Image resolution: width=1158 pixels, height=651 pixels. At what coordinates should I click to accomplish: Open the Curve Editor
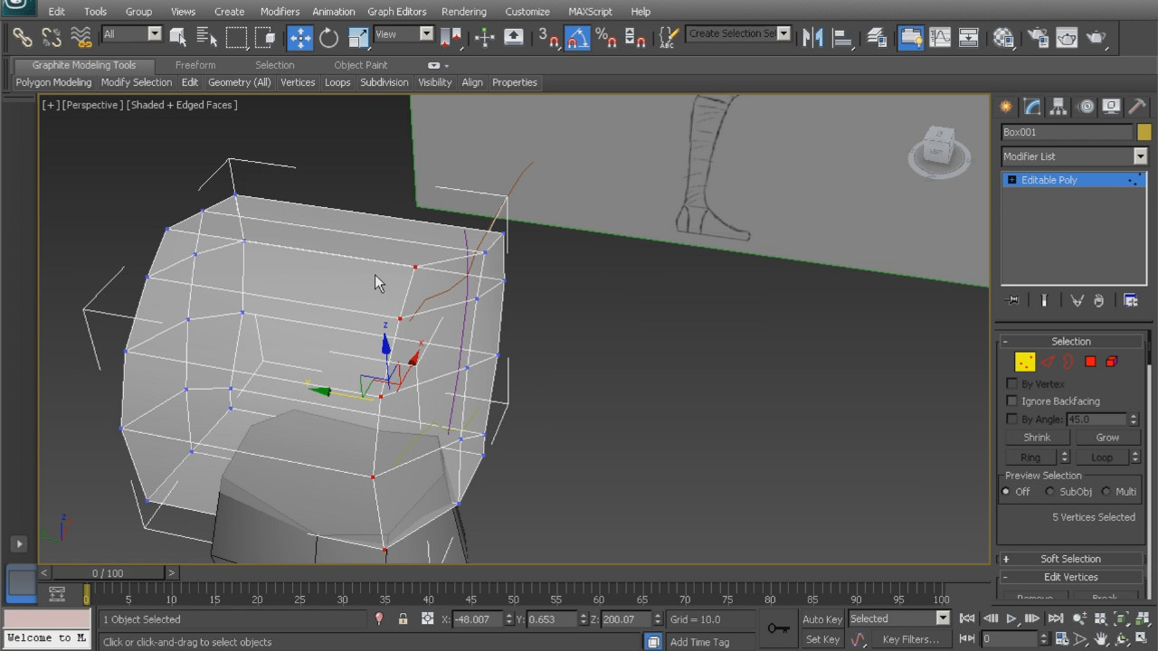click(940, 37)
